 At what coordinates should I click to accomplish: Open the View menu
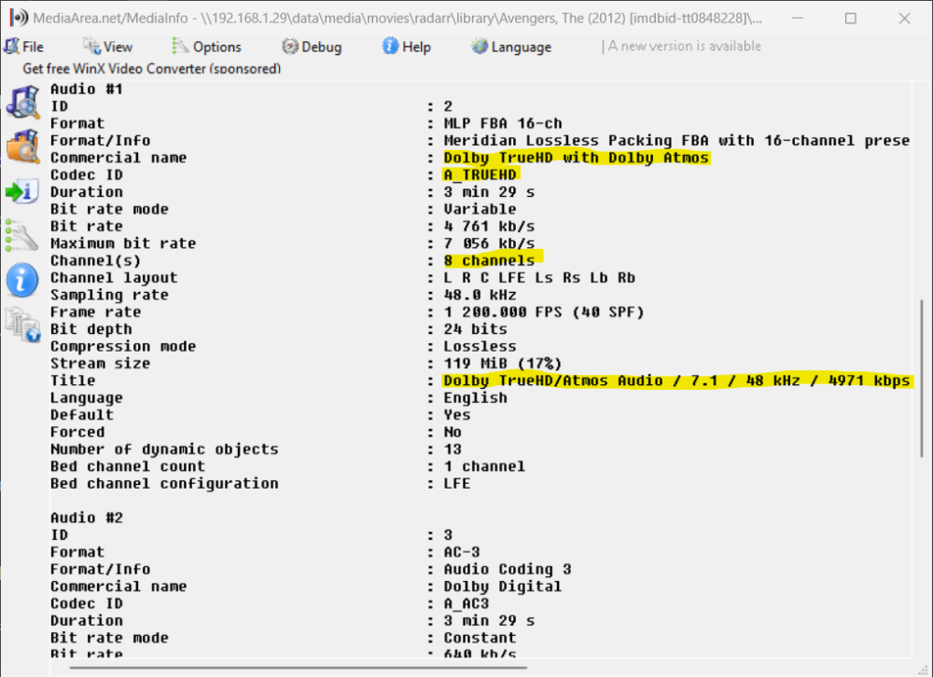[x=107, y=47]
